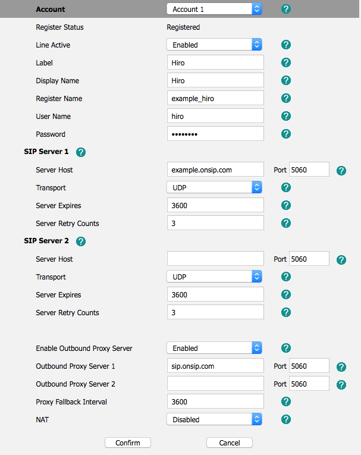Screen dimensions: 361x455
Task: Show help for the Register Name field
Action: (x=285, y=98)
